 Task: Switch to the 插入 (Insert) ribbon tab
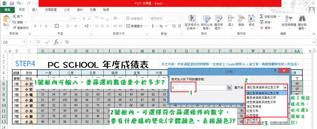[x=35, y=10]
